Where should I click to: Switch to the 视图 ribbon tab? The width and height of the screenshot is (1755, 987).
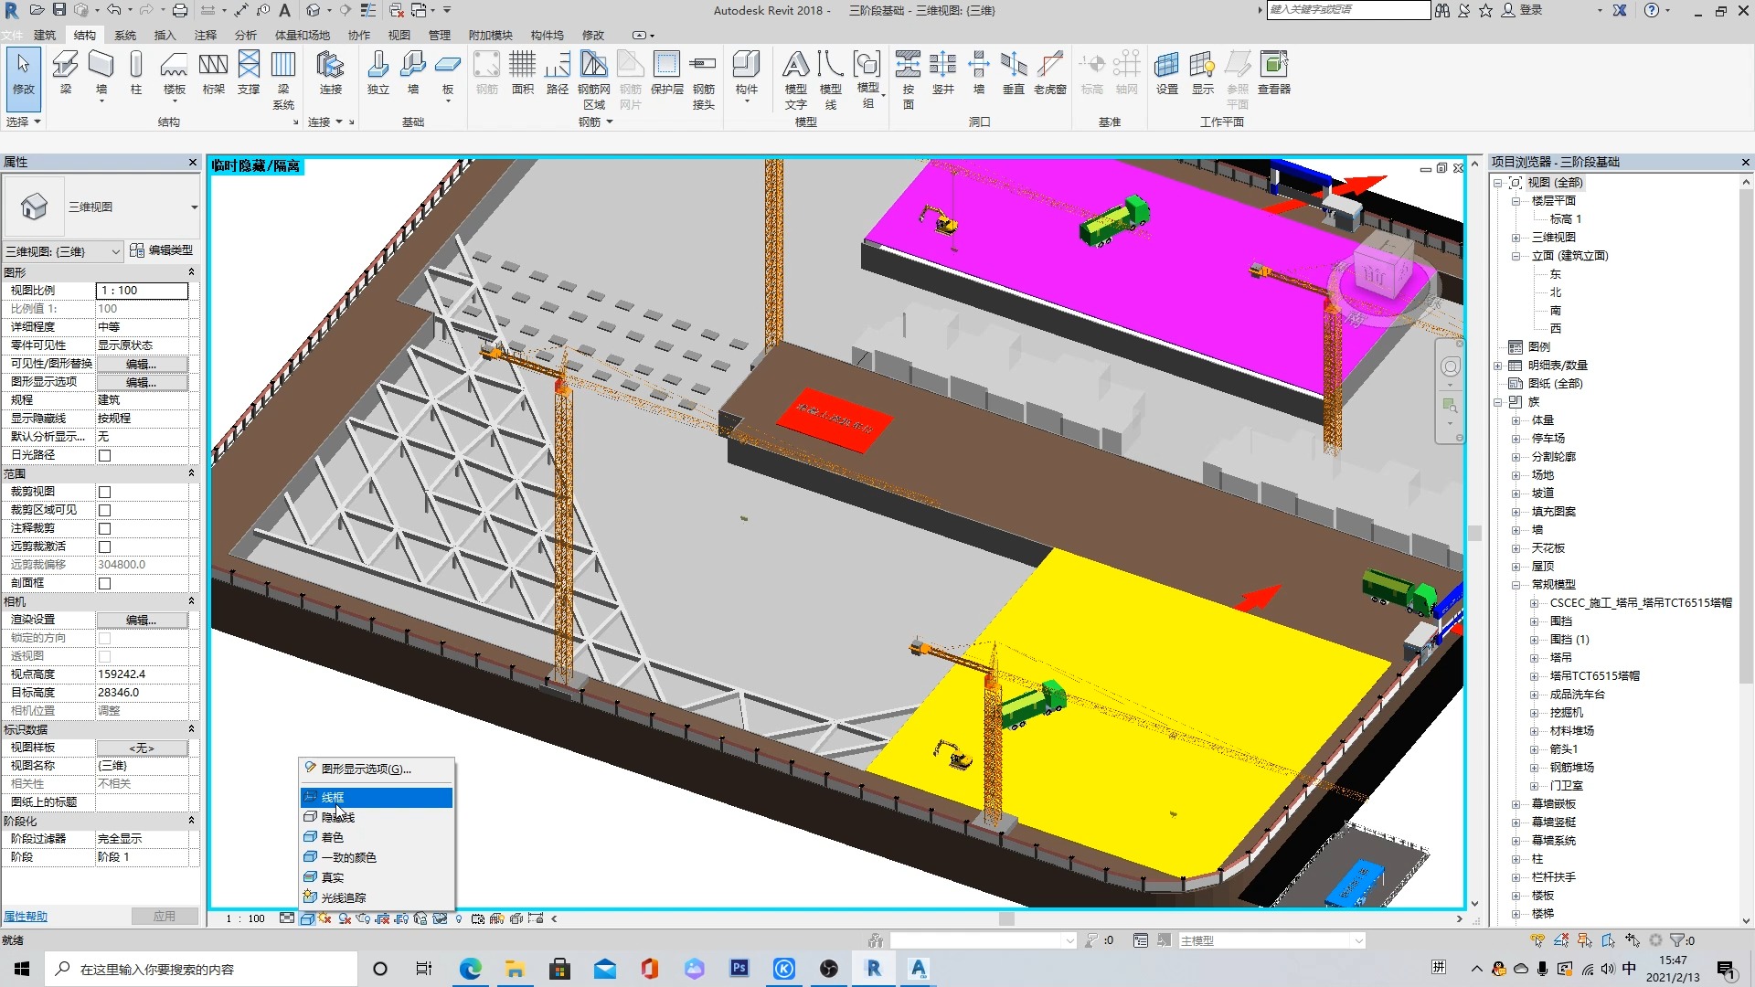[399, 35]
